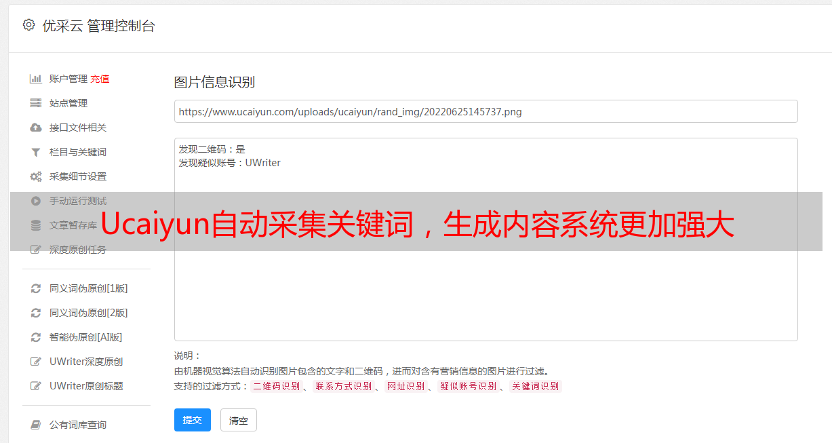This screenshot has width=832, height=443.
Task: Click the image URL input field
Action: click(486, 111)
